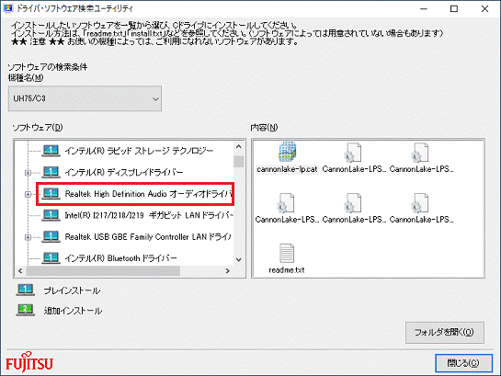Click the utility app icon in the title bar

tap(7, 8)
